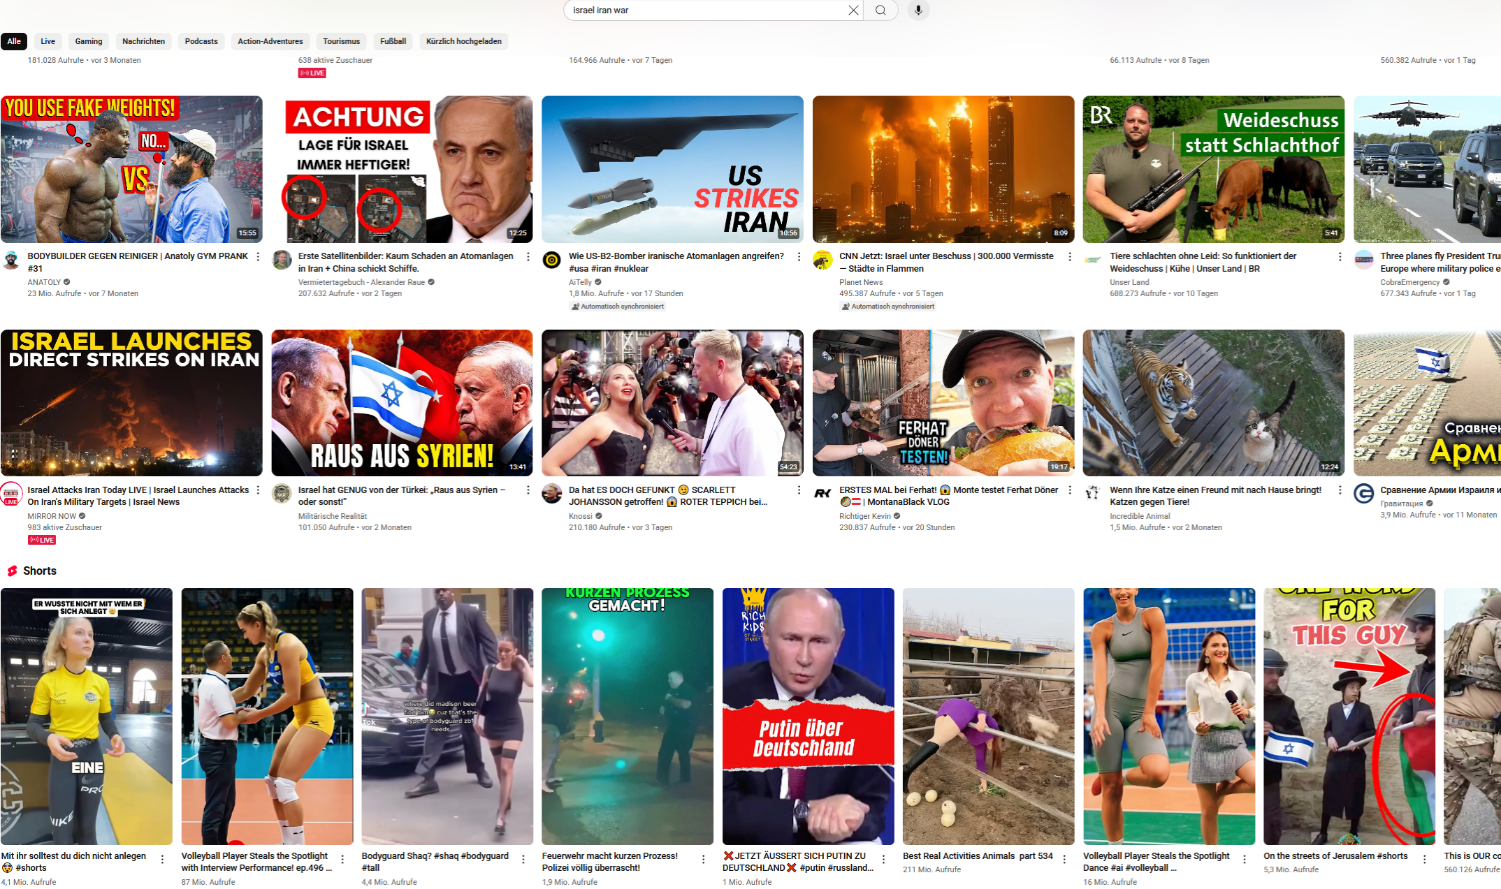
Task: Open the options menu for the CNN Jetzt video
Action: click(1069, 257)
